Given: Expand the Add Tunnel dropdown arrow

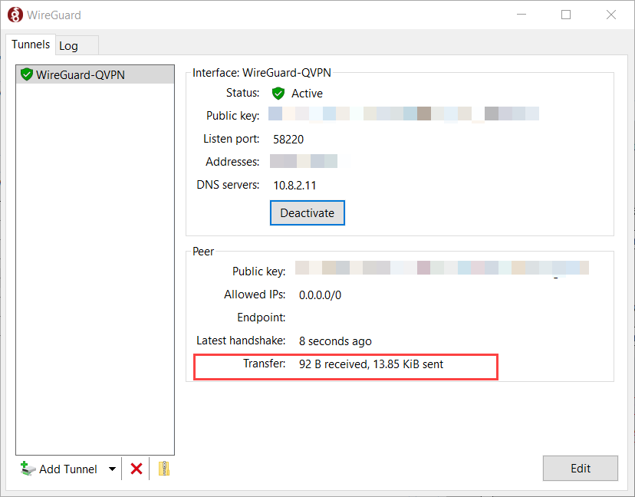Looking at the screenshot, I should (x=112, y=469).
